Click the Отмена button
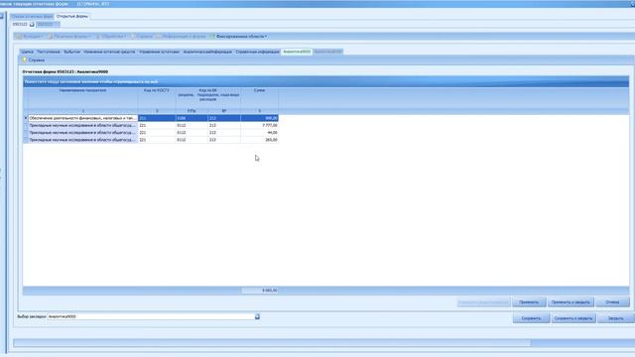This screenshot has height=357, width=635. coord(612,302)
